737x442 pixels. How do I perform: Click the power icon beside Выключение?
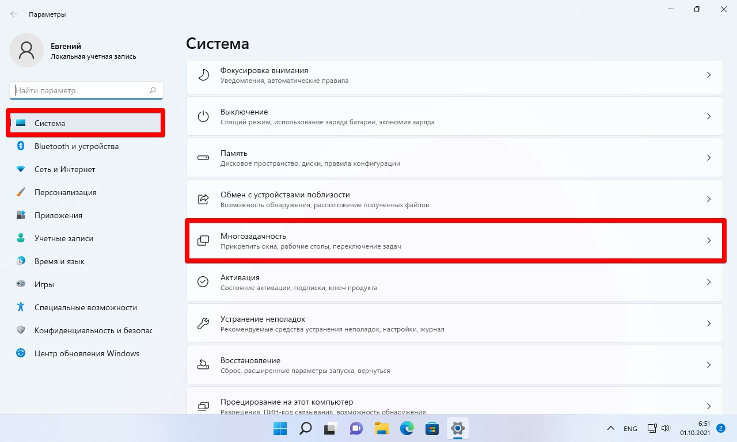[x=203, y=116]
